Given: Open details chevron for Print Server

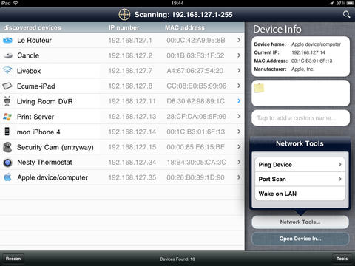Looking at the screenshot, I should point(239,116).
